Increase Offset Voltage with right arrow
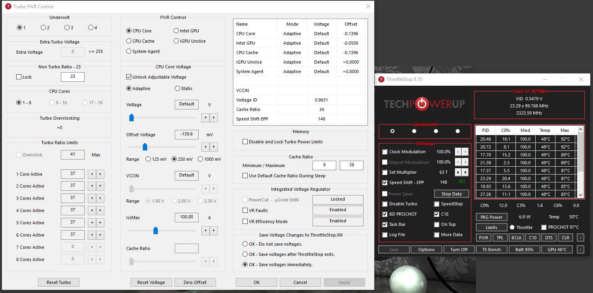Image resolution: width=593 pixels, height=293 pixels. [214, 147]
